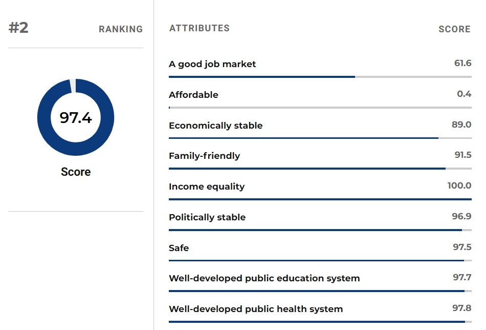The image size is (486, 330).
Task: Click the ATTRIBUTES column header
Action: (x=200, y=28)
